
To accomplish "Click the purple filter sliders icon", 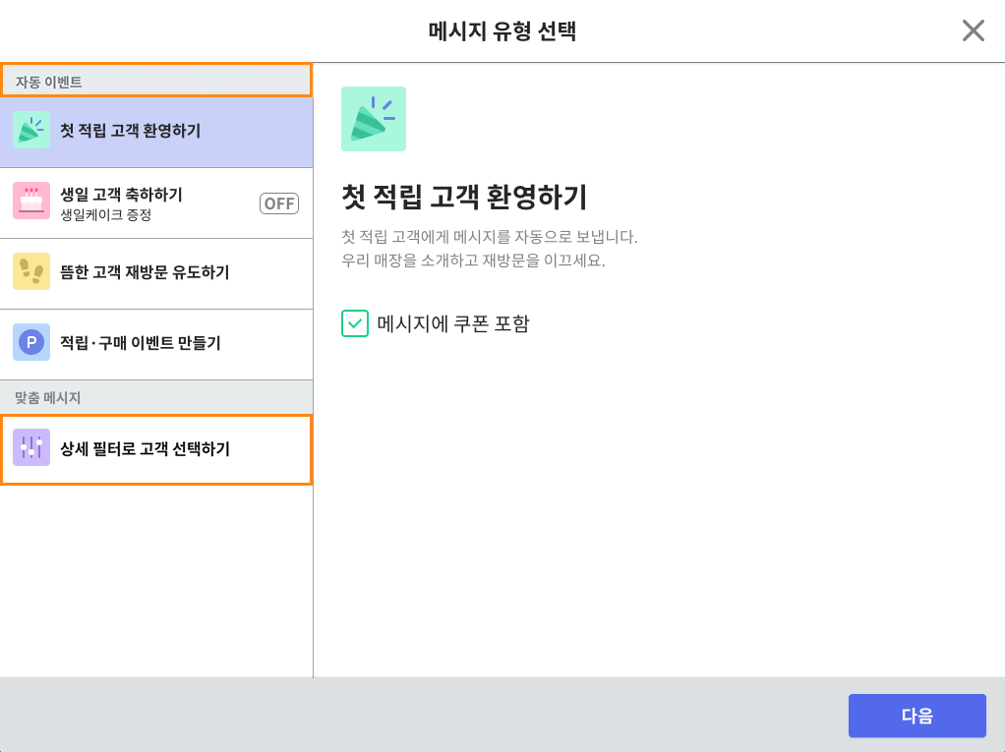I will pos(31,447).
